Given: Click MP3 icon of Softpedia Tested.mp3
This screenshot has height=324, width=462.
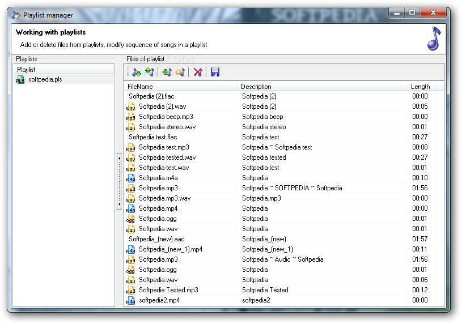Looking at the screenshot, I should [x=130, y=290].
